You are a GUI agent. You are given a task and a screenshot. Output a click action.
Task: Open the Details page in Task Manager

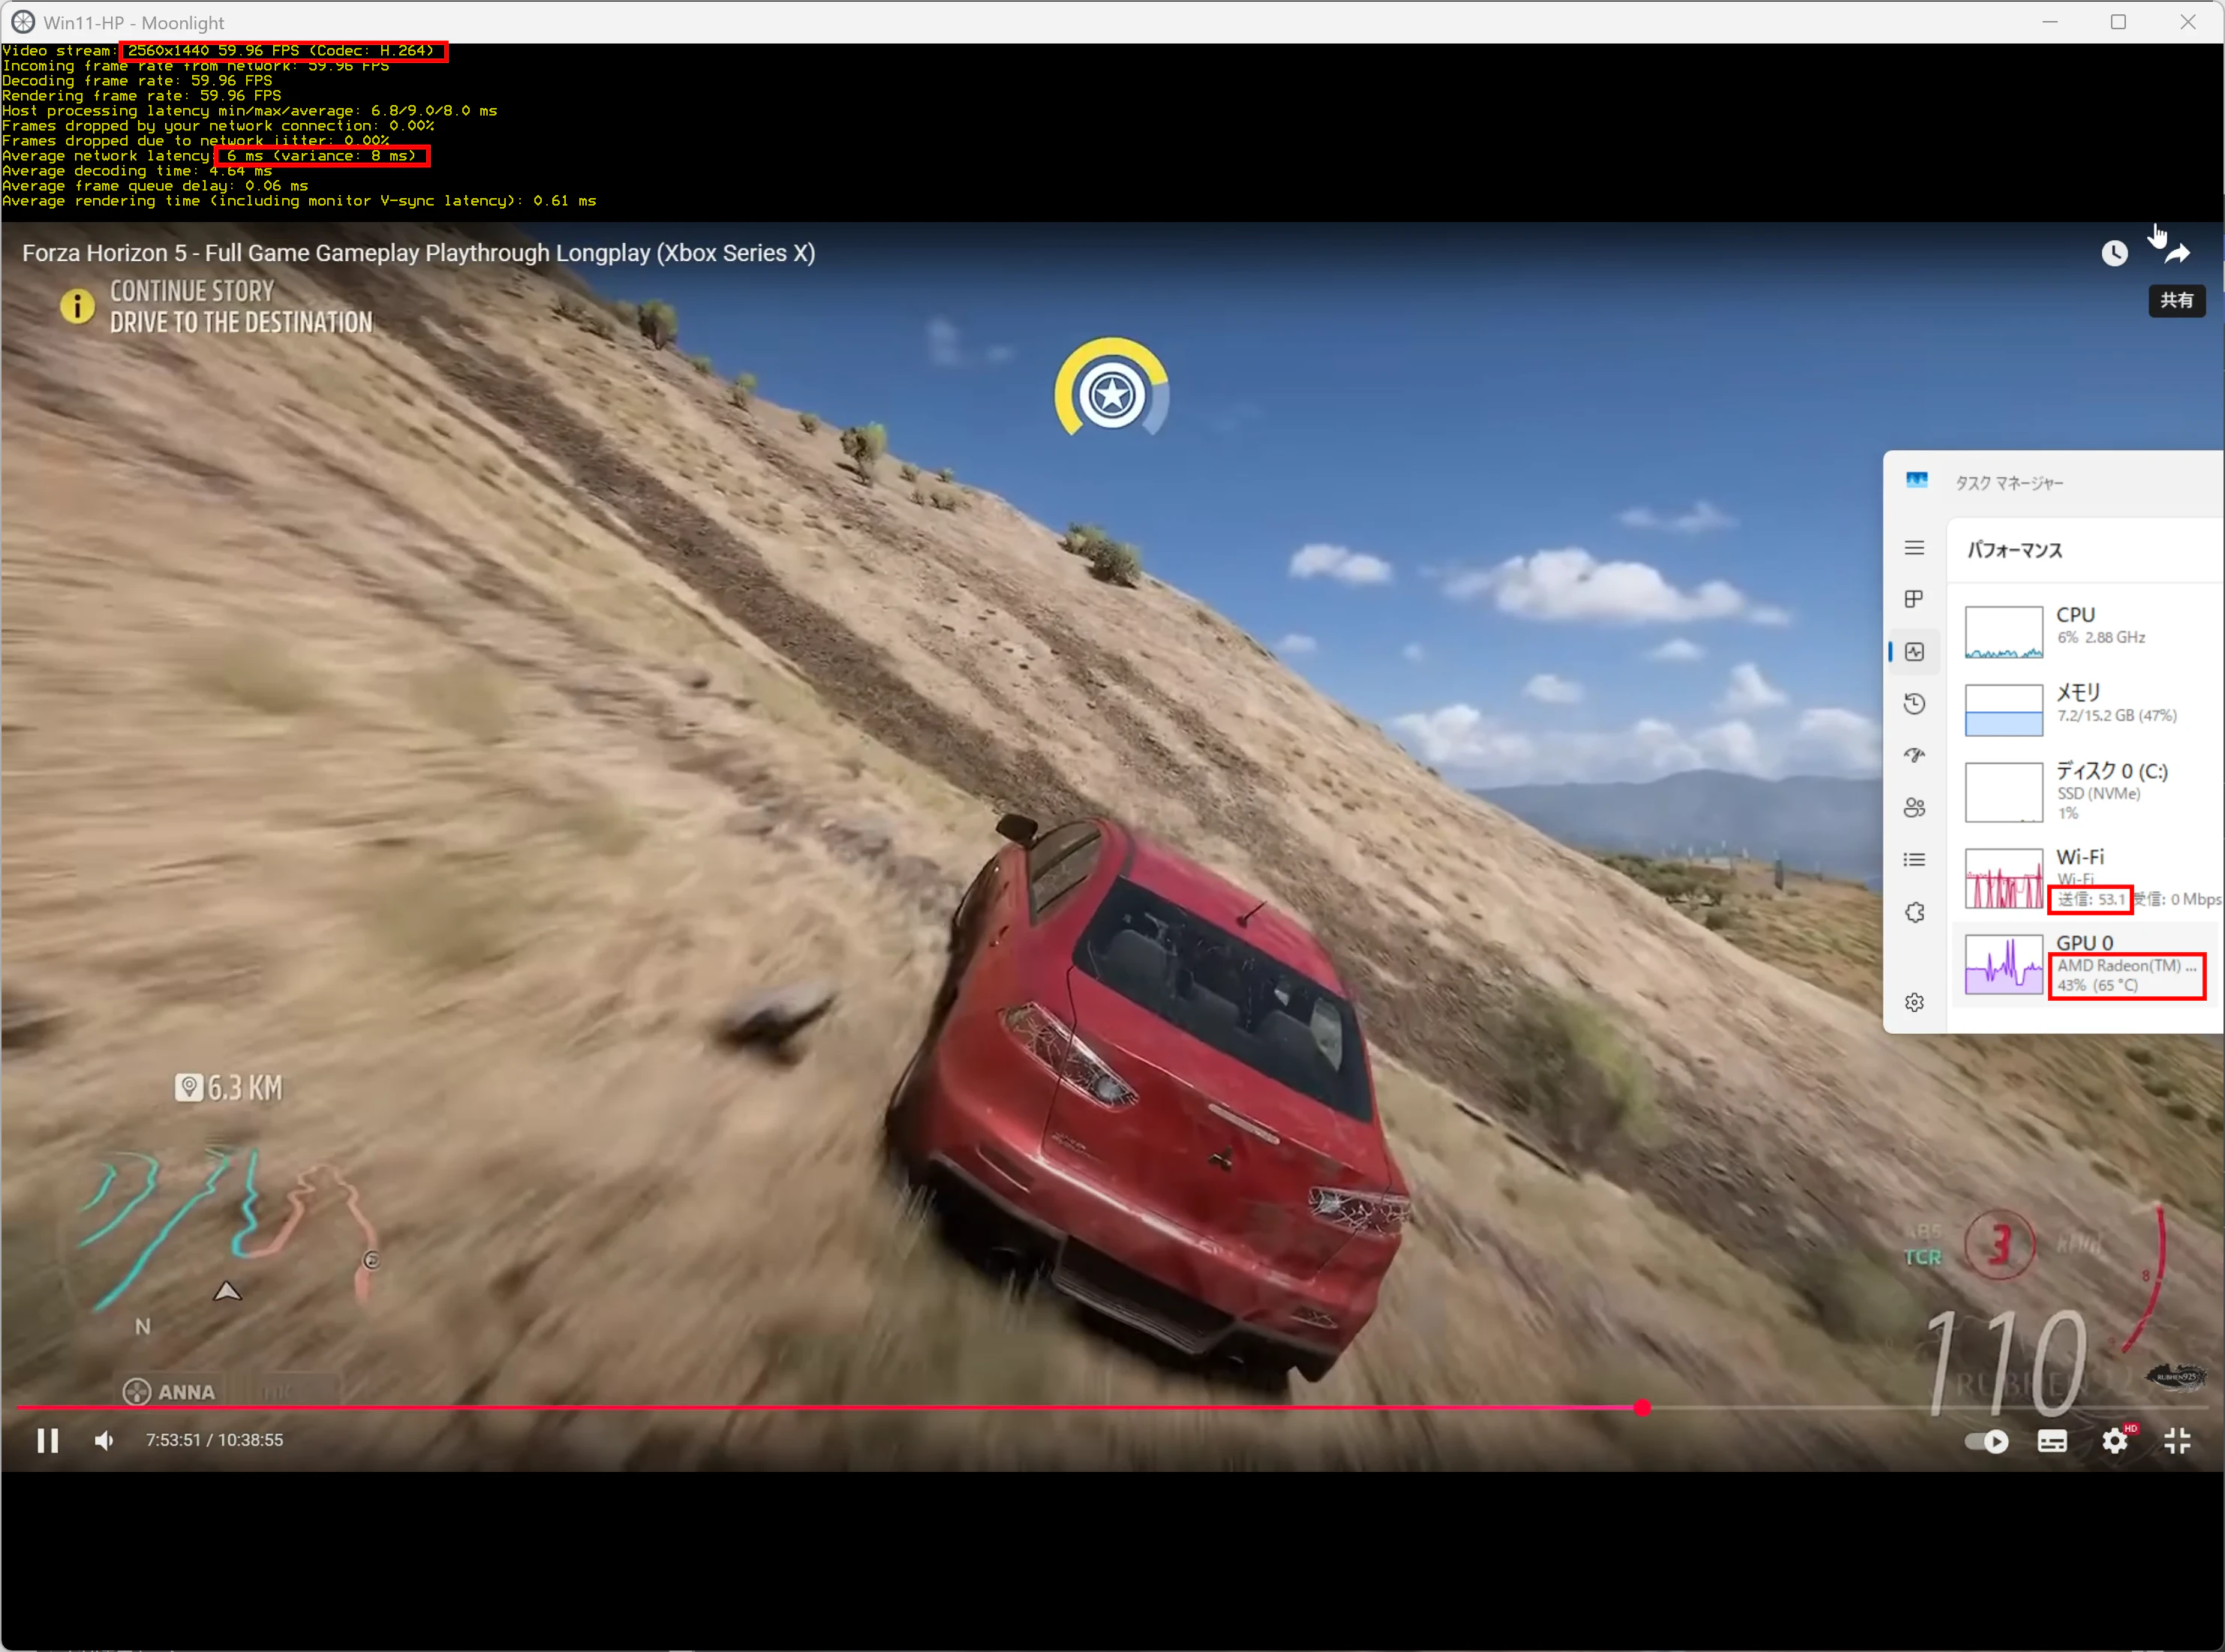[x=1914, y=860]
